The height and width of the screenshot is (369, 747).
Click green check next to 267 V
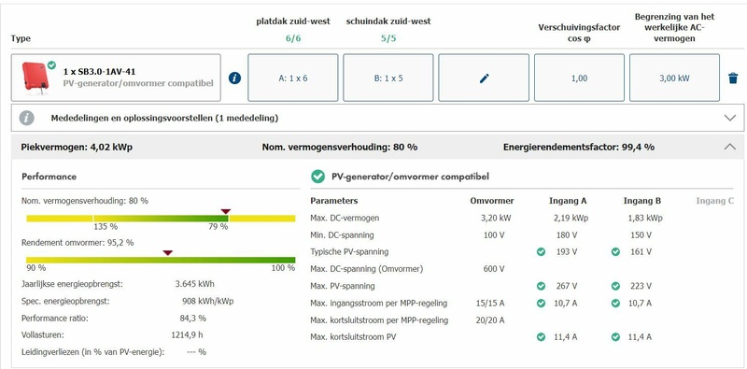tap(541, 286)
